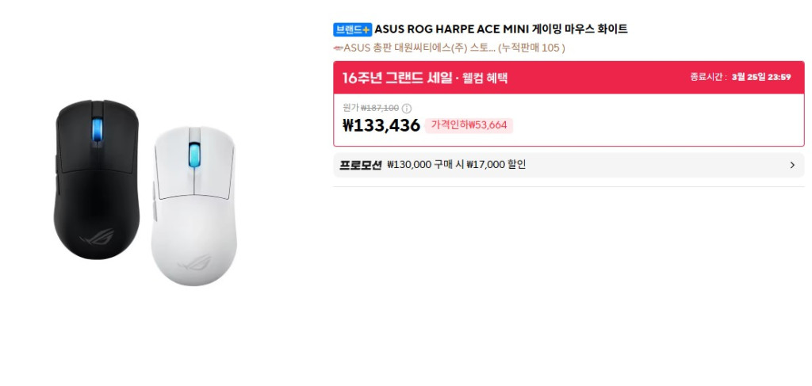Open the ASUS 총판 대원씨티에스 store link
This screenshot has width=812, height=386.
[419, 48]
